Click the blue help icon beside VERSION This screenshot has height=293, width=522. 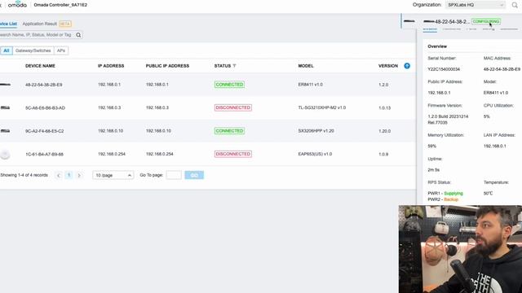[407, 66]
